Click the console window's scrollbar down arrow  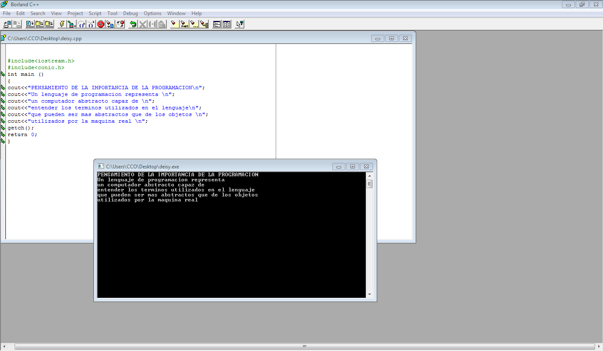370,294
